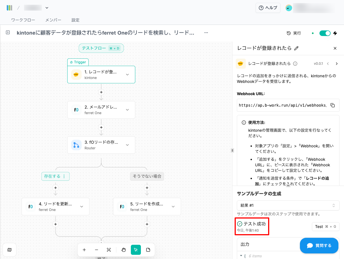Click the ヘルプ button
The height and width of the screenshot is (259, 344).
[268, 8]
